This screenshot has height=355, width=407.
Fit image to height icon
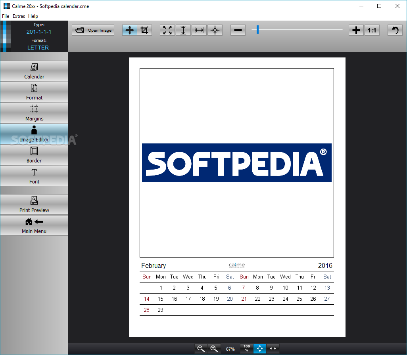183,30
